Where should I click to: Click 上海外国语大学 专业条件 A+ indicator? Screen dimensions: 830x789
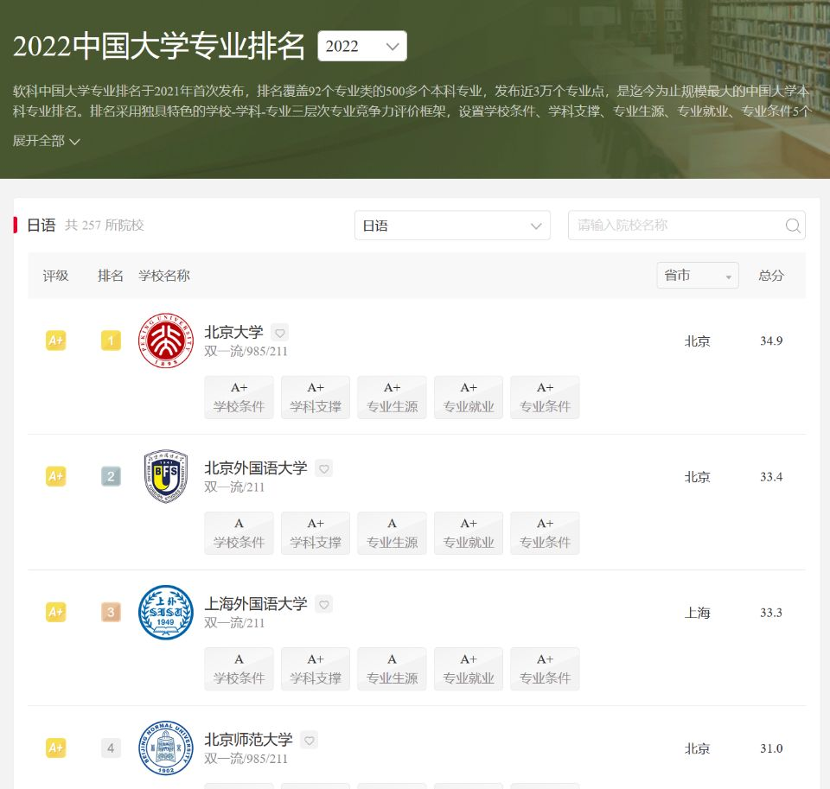pyautogui.click(x=545, y=669)
